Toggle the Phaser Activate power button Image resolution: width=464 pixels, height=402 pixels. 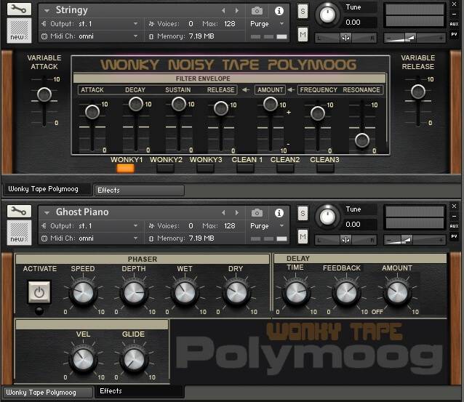click(39, 292)
